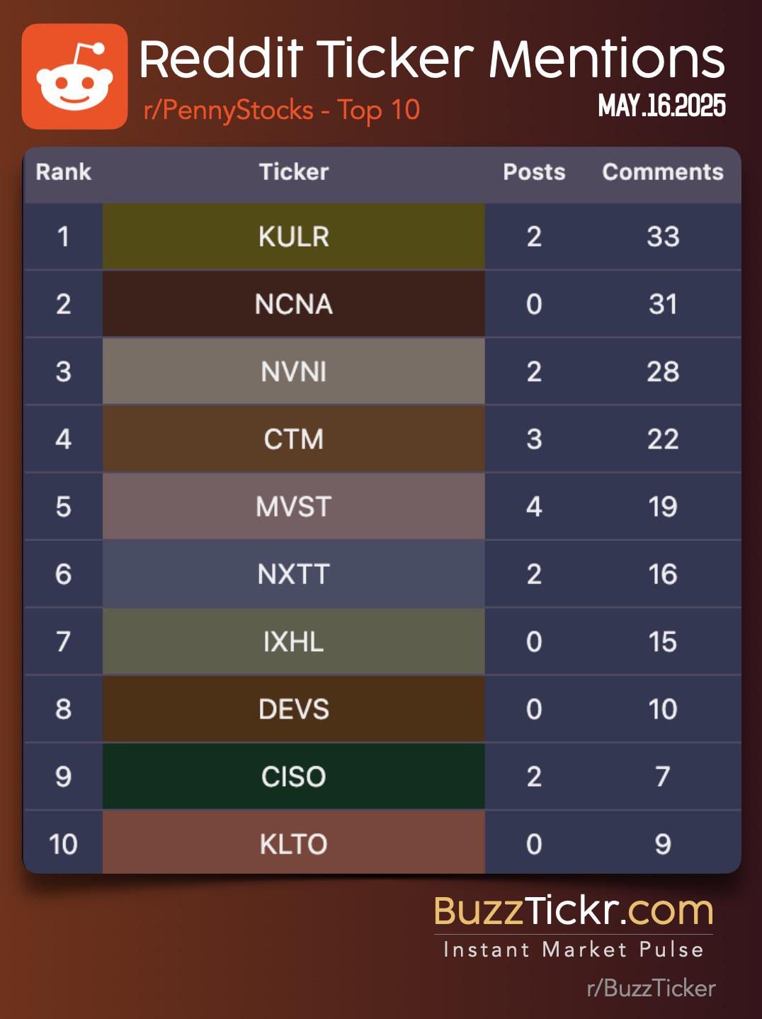Viewport: 762px width, 1019px height.
Task: Visit the r/BuzzTicker subreddit link
Action: 652,988
